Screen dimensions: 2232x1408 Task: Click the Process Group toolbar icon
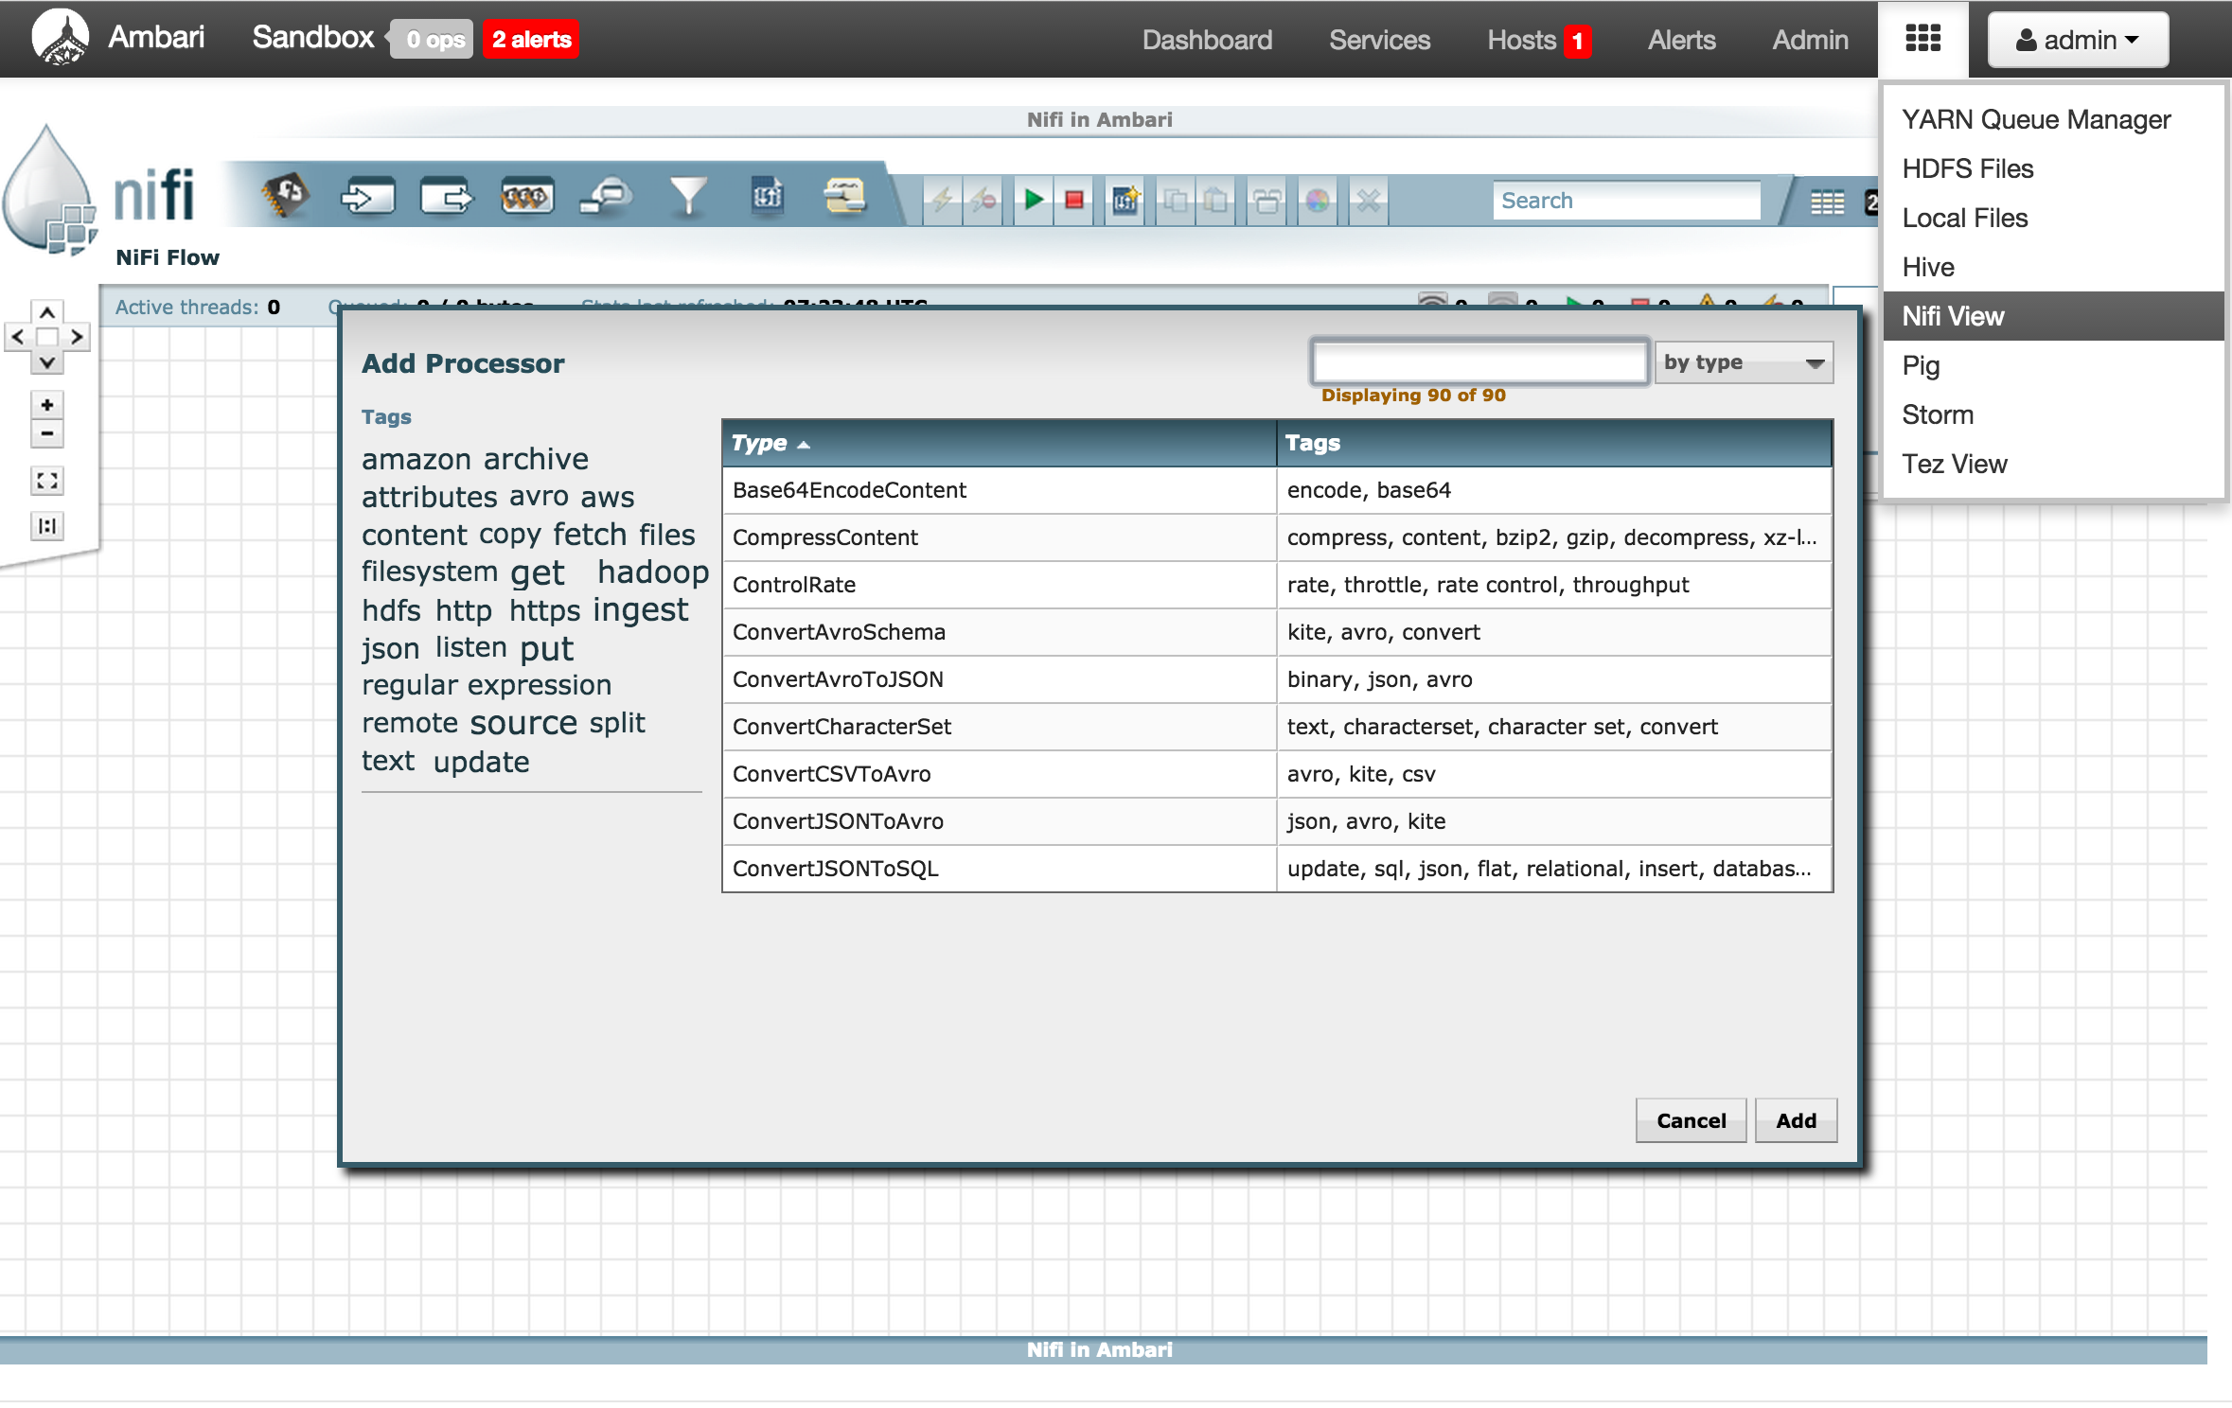526,198
